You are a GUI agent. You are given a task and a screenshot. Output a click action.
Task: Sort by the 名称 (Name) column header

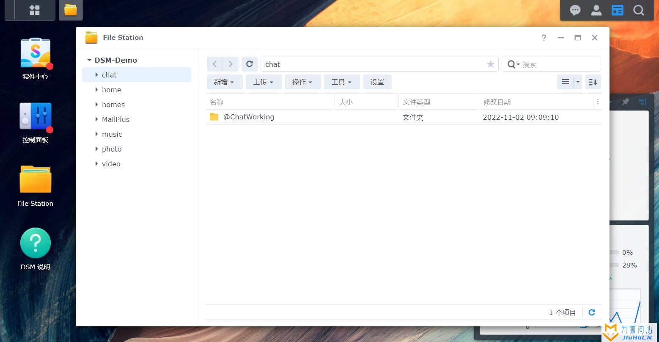coord(270,102)
